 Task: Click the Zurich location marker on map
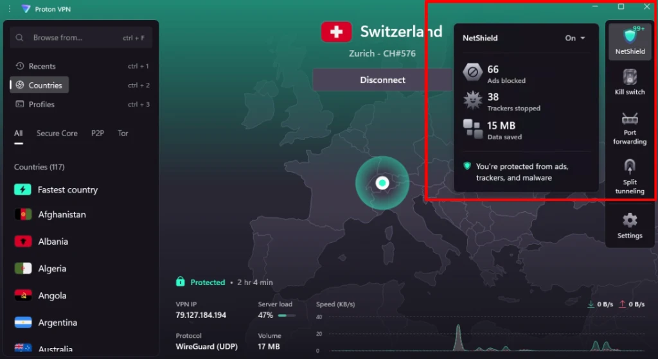point(382,183)
